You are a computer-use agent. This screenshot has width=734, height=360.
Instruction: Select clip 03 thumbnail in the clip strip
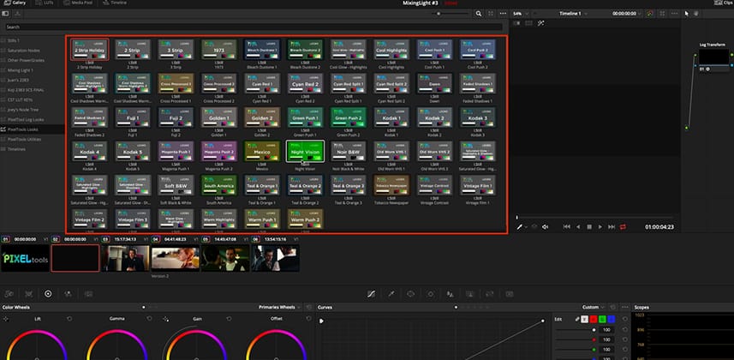126,258
